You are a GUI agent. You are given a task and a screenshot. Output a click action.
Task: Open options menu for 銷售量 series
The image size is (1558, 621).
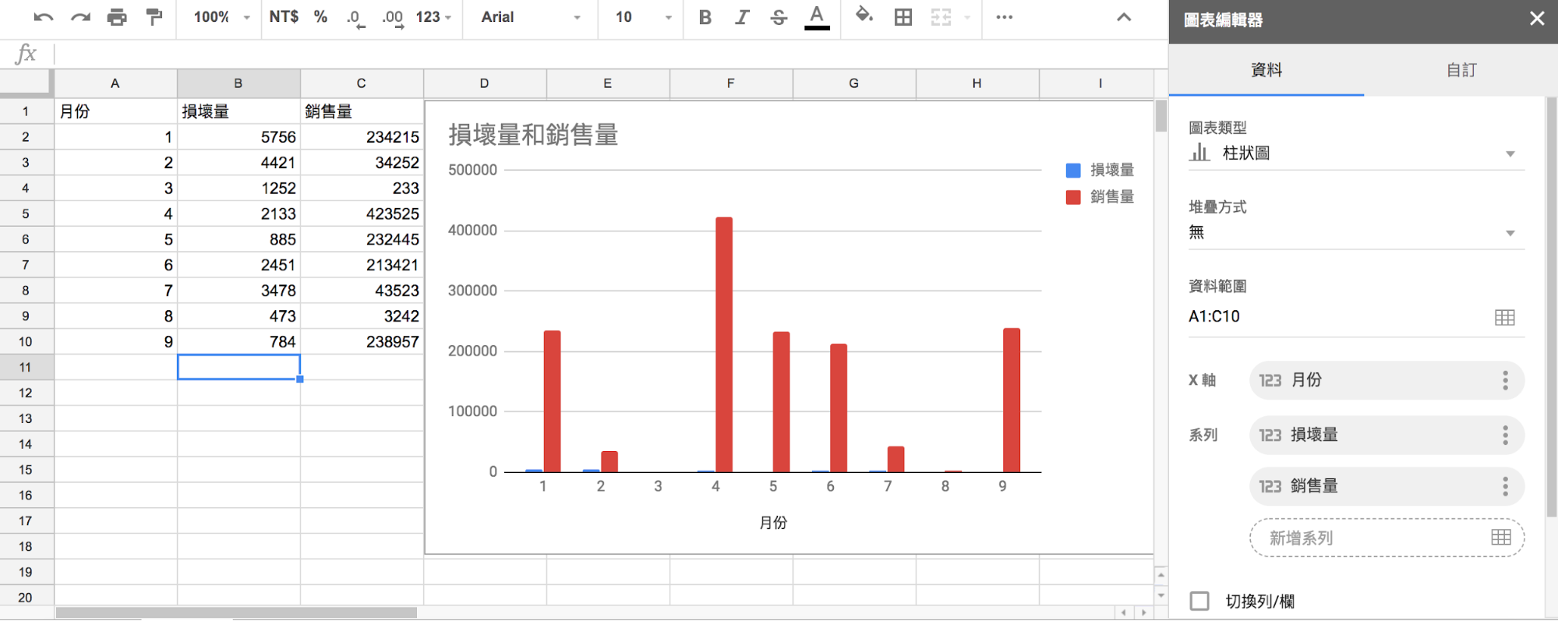1505,486
